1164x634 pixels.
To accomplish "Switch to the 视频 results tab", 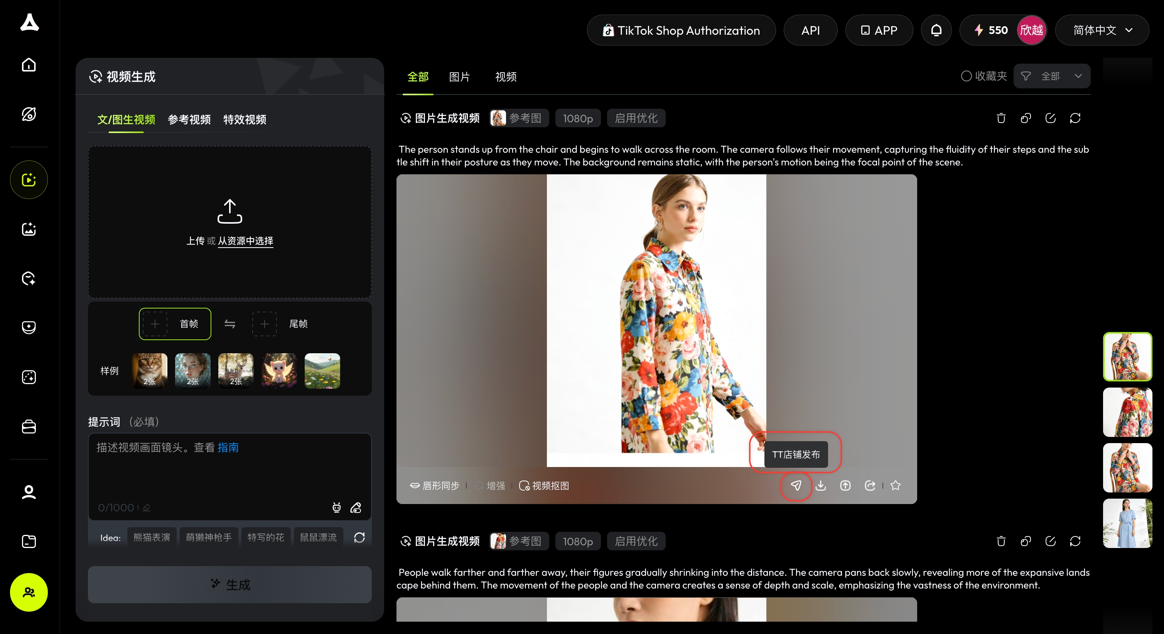I will (506, 77).
